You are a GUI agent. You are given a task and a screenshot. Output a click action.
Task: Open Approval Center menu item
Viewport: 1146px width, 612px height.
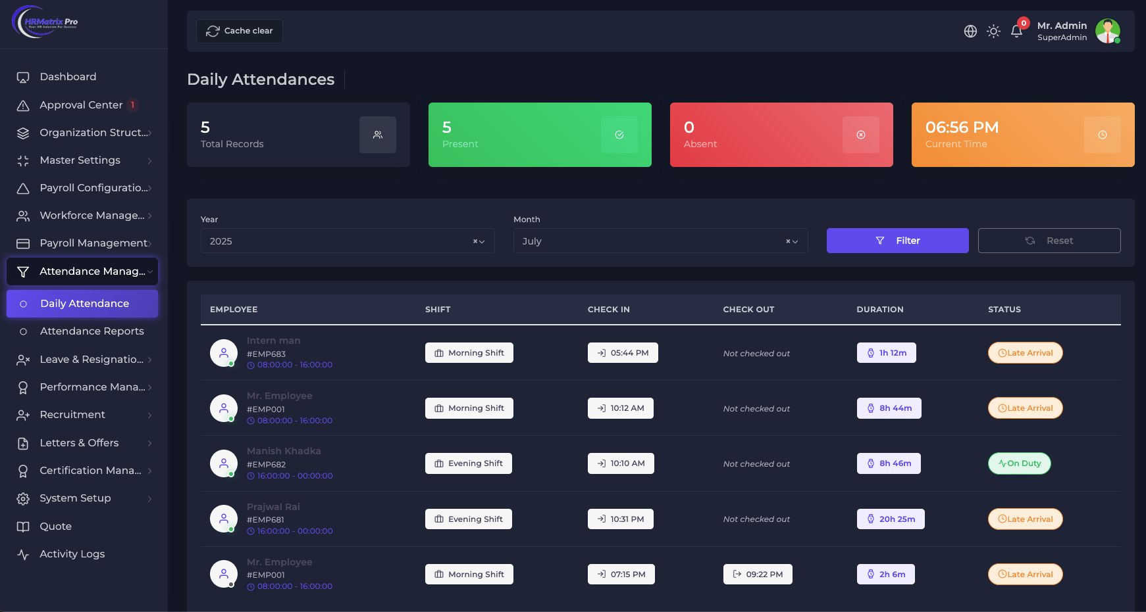[84, 105]
